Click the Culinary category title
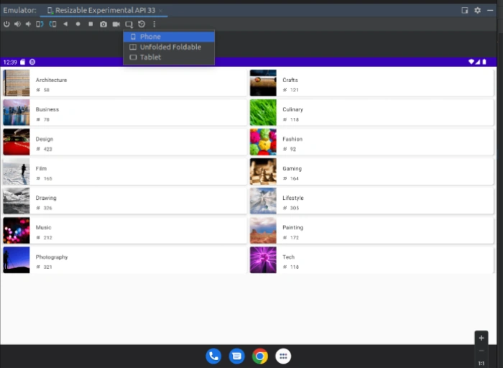The image size is (503, 368). (x=292, y=109)
